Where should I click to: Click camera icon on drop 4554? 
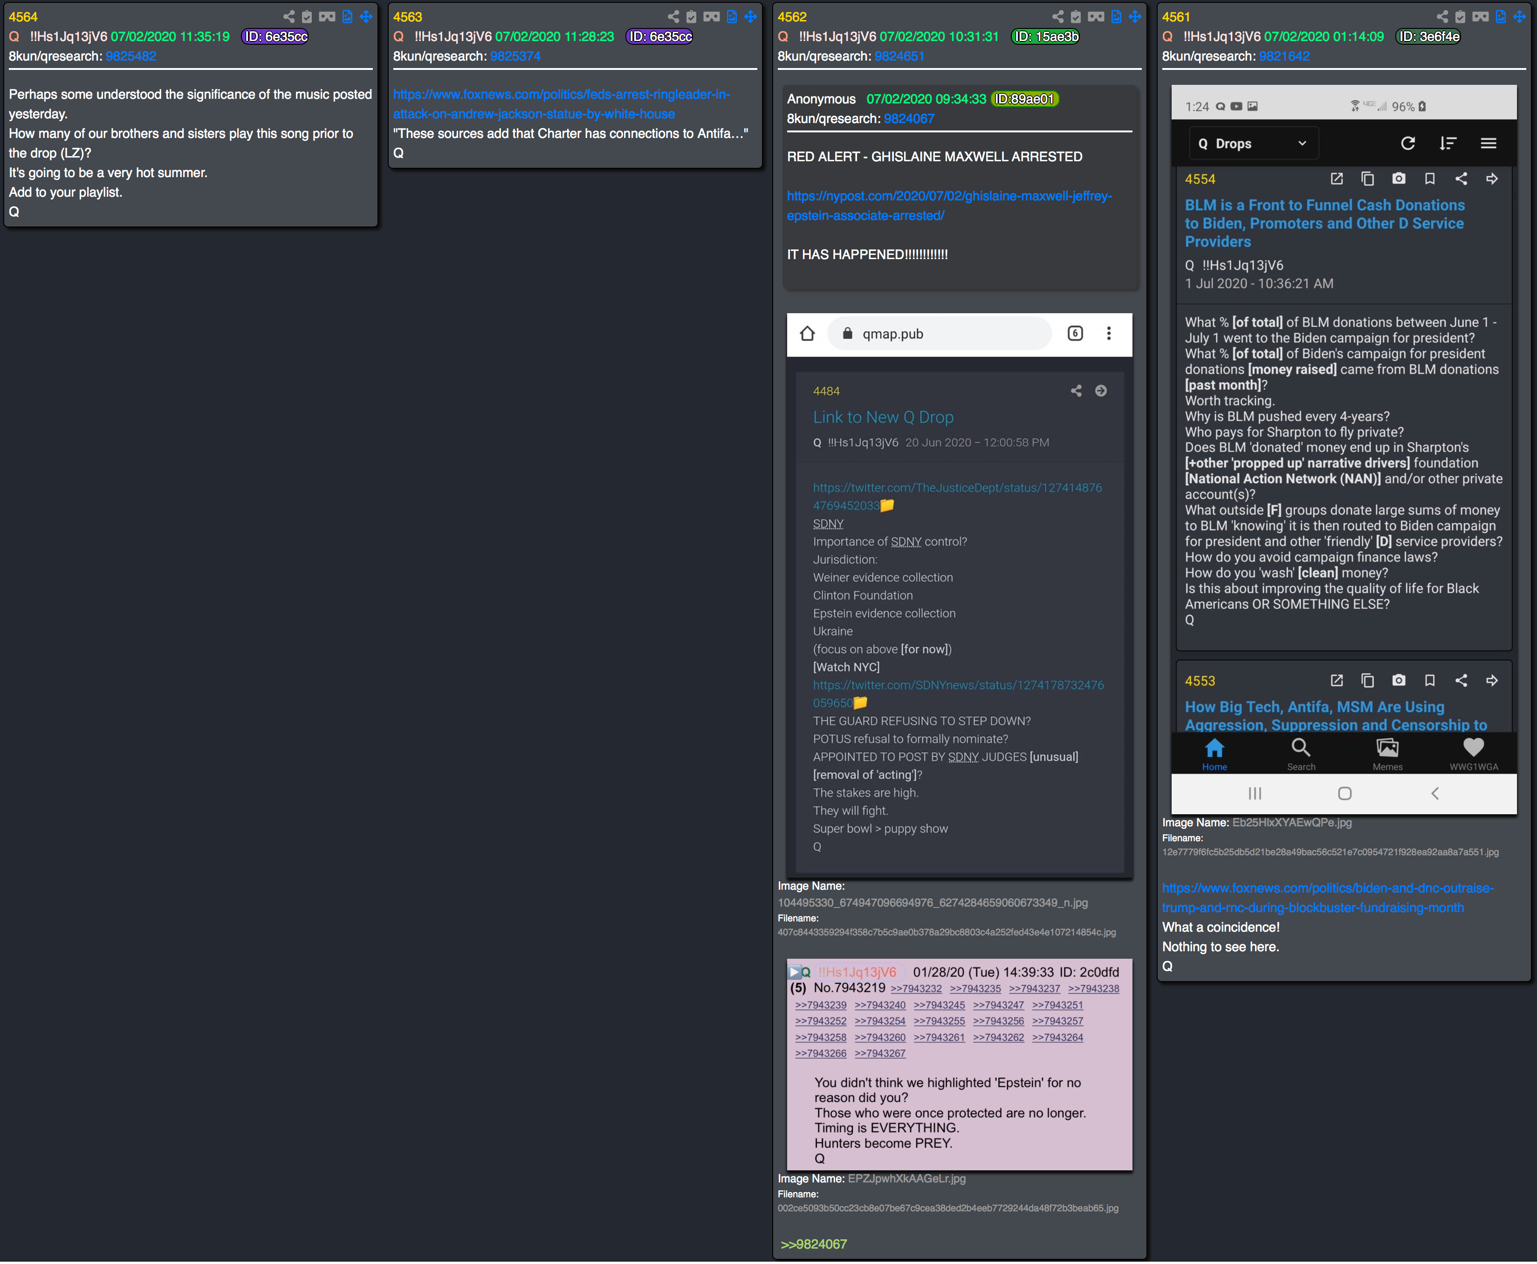tap(1399, 179)
